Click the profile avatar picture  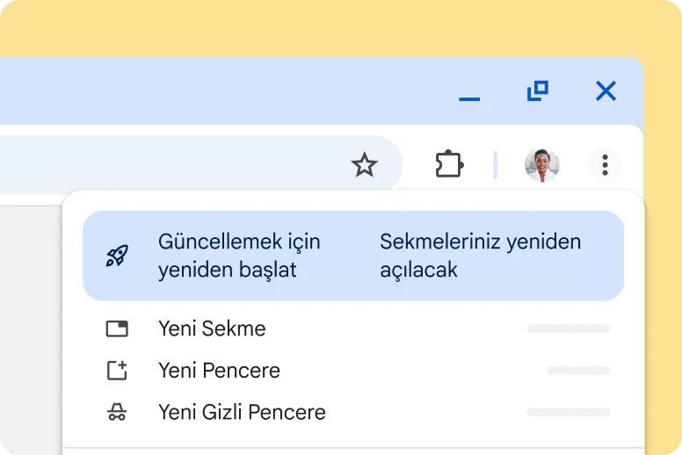pyautogui.click(x=541, y=164)
